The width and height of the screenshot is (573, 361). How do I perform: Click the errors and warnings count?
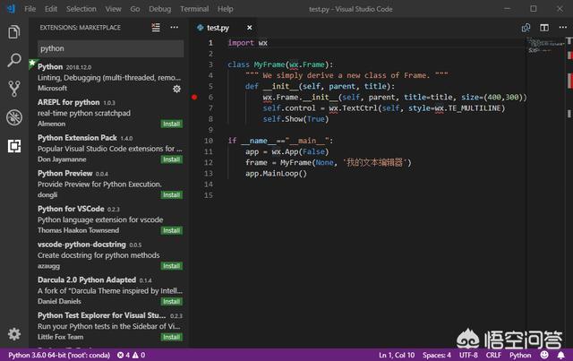click(132, 355)
